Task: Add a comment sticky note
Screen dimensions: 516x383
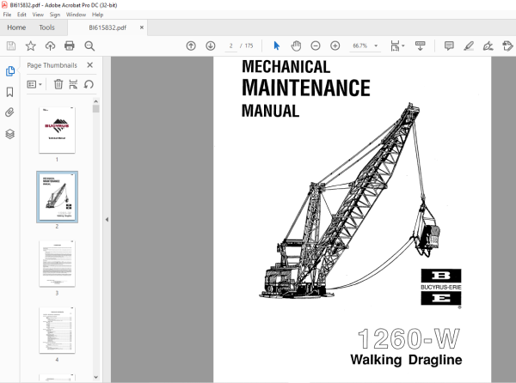Action: [449, 46]
